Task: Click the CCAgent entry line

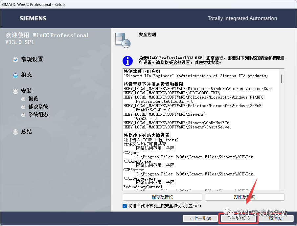Action: coord(131,153)
